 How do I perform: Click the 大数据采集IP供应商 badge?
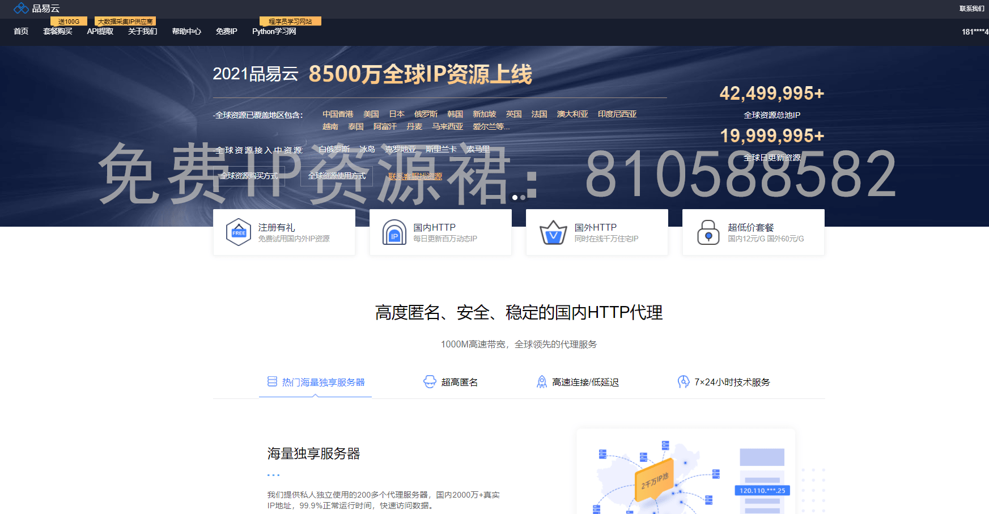125,22
